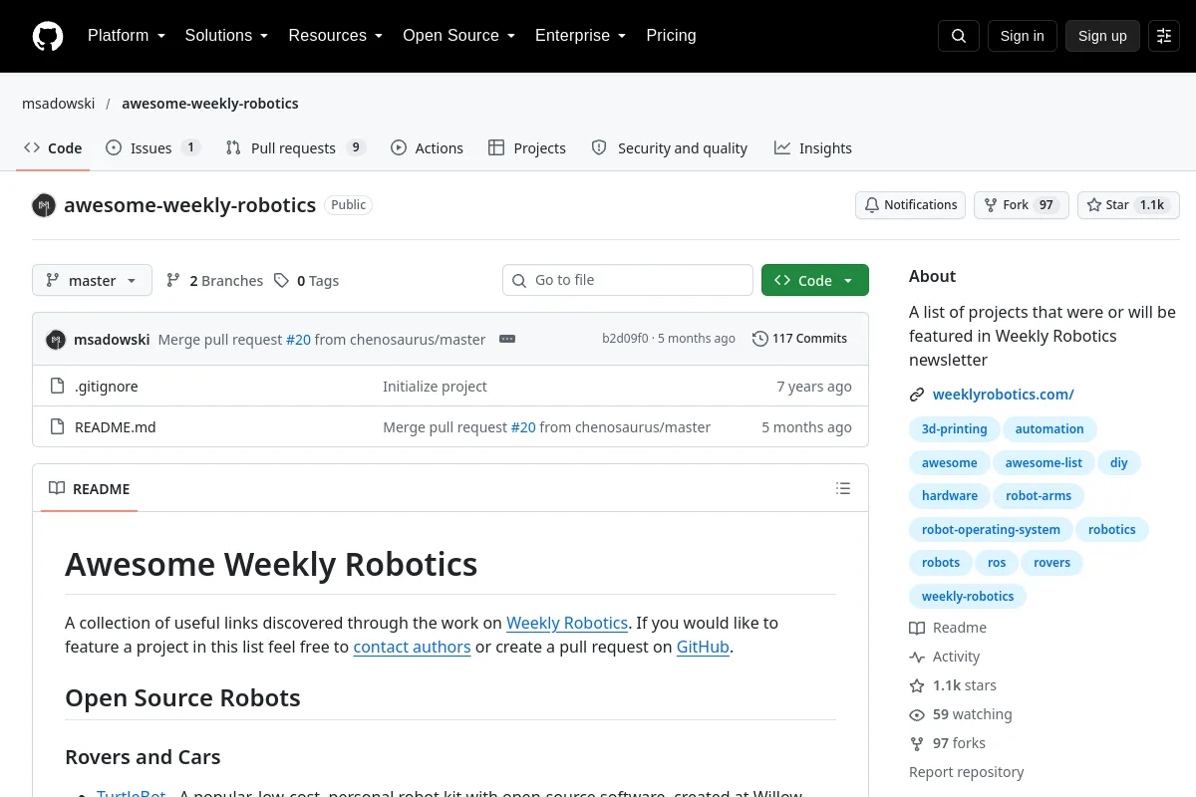Expand the Open Source menu

click(x=458, y=36)
